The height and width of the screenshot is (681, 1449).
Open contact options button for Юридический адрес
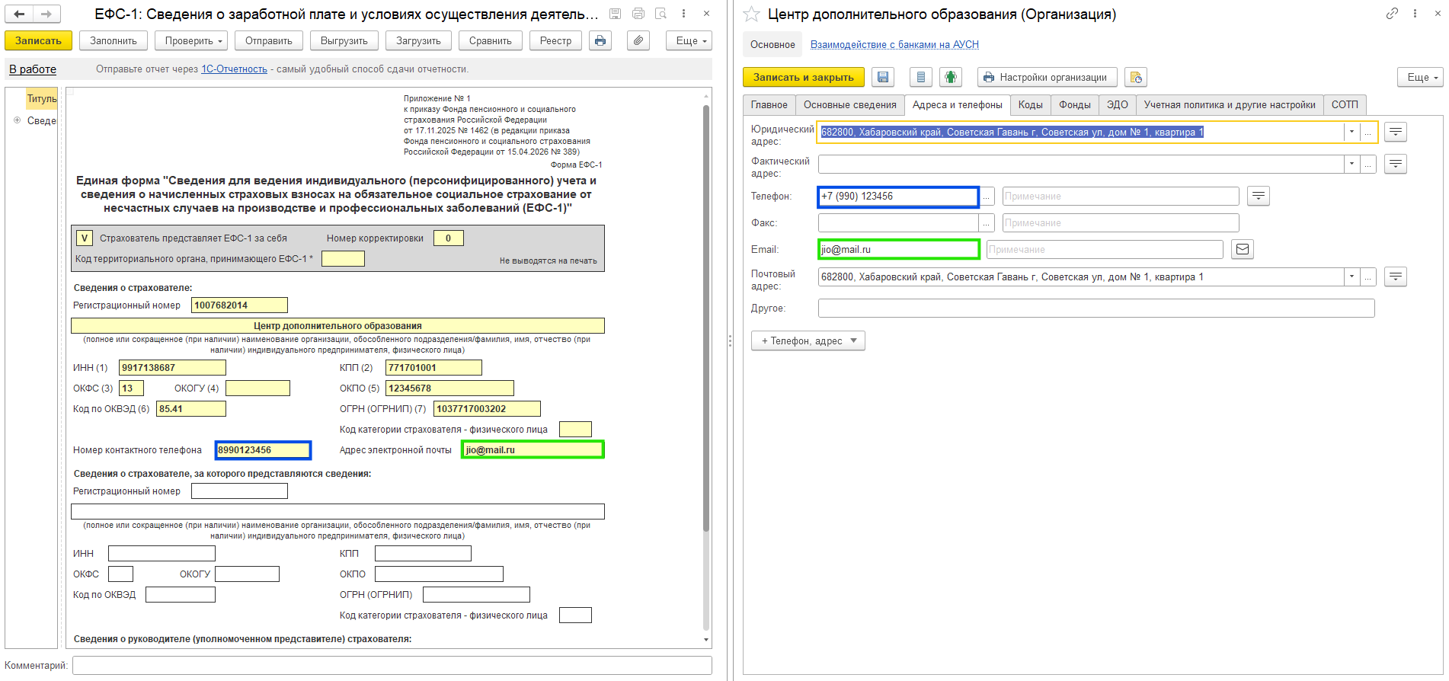[x=1395, y=132]
